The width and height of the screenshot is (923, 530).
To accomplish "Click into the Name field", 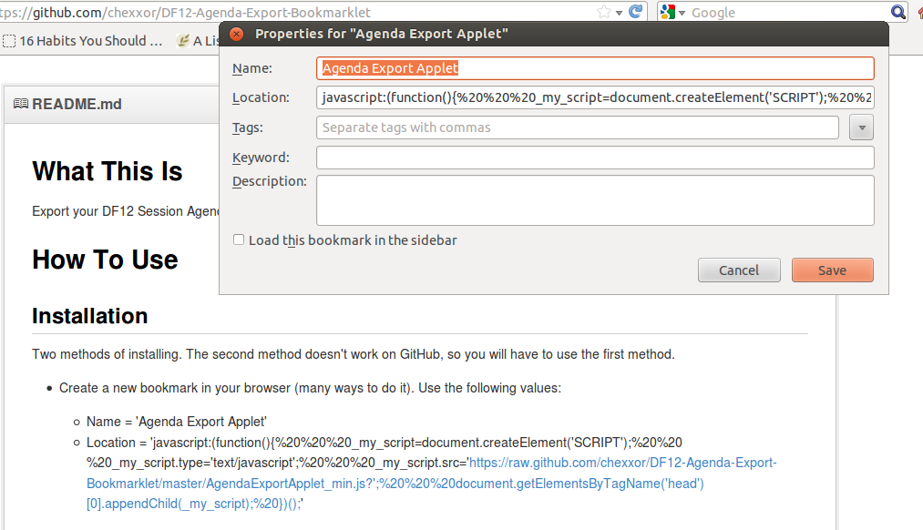I will 595,68.
